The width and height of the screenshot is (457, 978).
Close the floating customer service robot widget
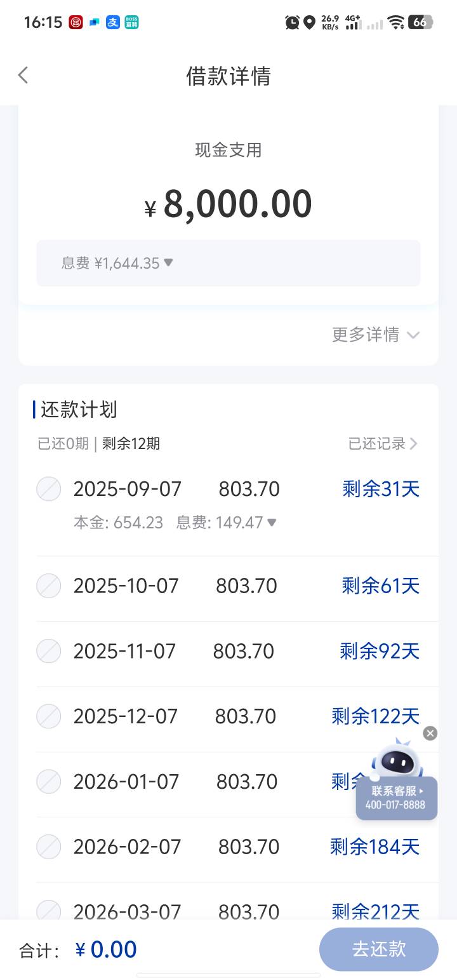430,733
